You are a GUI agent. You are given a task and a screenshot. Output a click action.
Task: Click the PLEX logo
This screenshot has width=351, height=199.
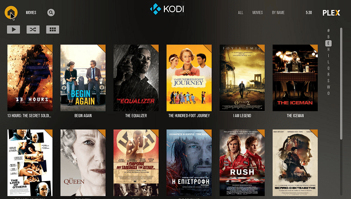coord(331,13)
